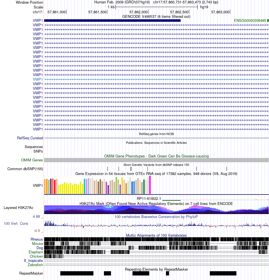Click the 4.88 PhyloP axis maximum value
The height and width of the screenshot is (280, 269).
click(37, 217)
